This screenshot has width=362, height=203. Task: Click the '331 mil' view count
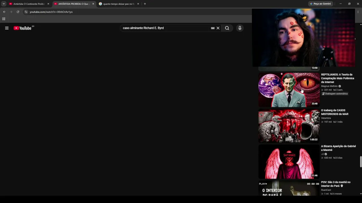[328, 90]
